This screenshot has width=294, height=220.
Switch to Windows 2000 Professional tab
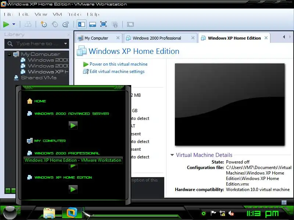[x=157, y=38]
